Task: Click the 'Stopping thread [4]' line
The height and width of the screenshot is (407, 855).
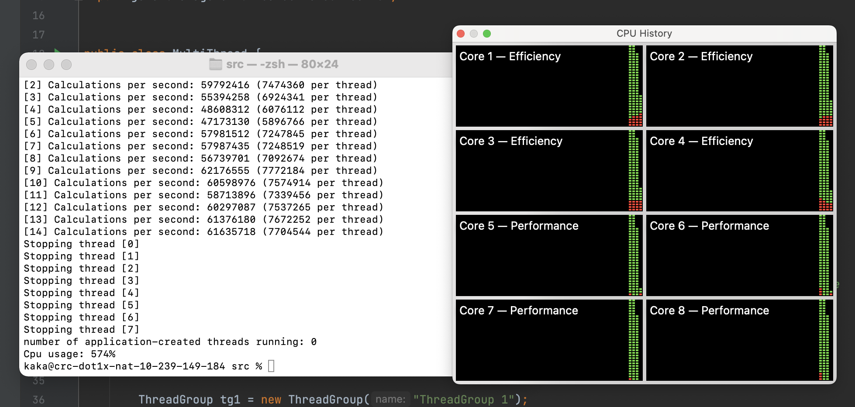Action: click(x=82, y=293)
